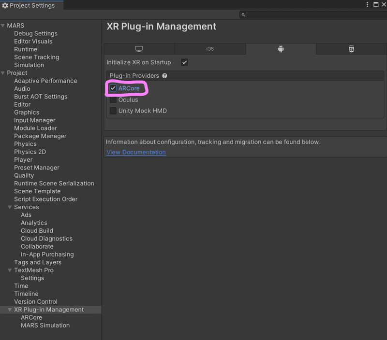Viewport: 387px width, 340px height.
Task: Click the Project Settings gear icon
Action: point(5,6)
